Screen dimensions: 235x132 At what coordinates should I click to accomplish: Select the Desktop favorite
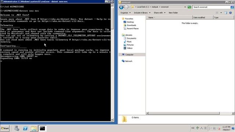click(x=129, y=22)
